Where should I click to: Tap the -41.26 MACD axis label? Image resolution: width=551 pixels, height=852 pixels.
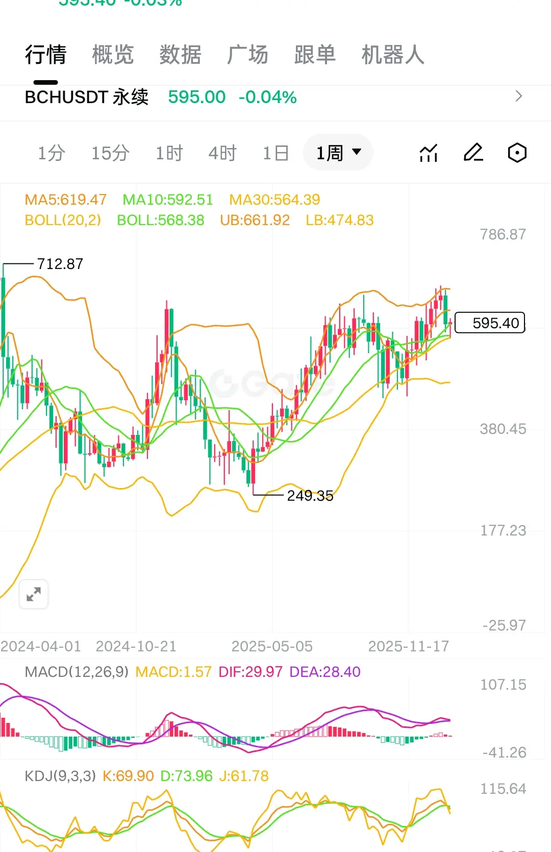(x=505, y=752)
